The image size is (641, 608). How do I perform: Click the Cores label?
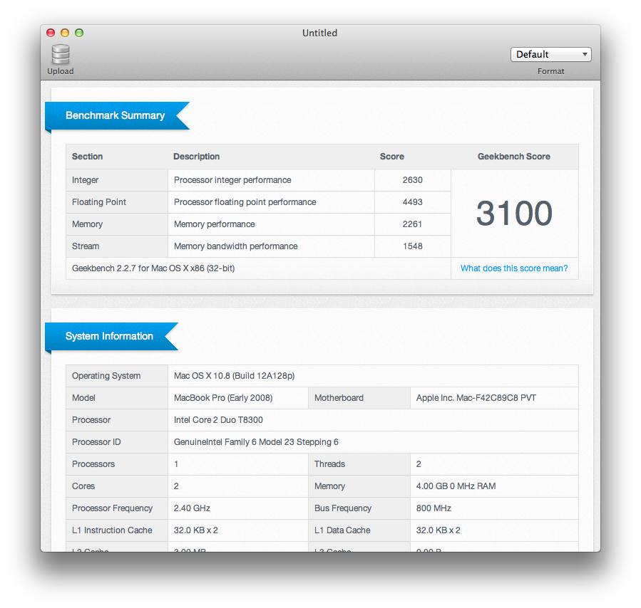[83, 486]
